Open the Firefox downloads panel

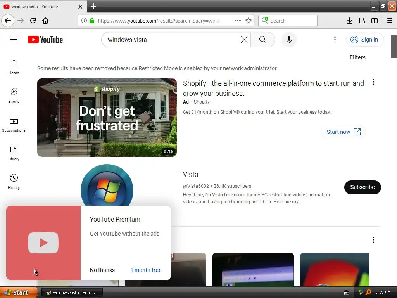[349, 21]
